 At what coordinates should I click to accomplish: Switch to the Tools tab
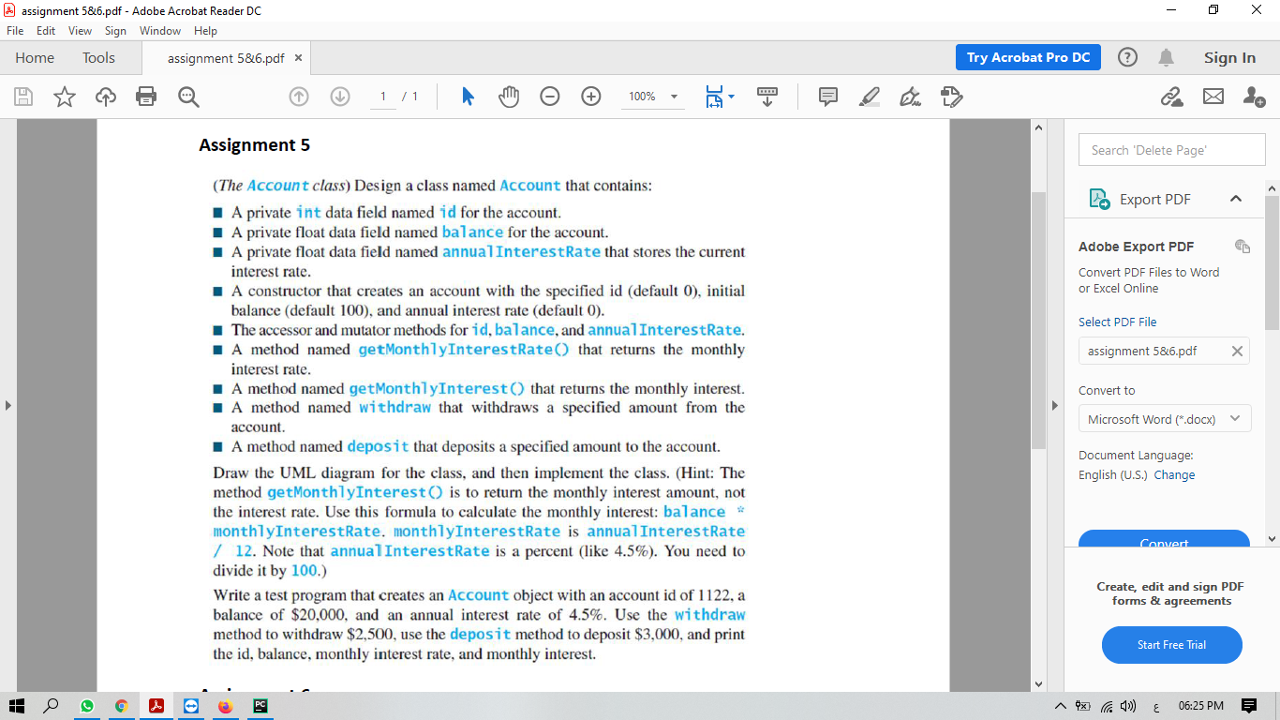tap(98, 57)
